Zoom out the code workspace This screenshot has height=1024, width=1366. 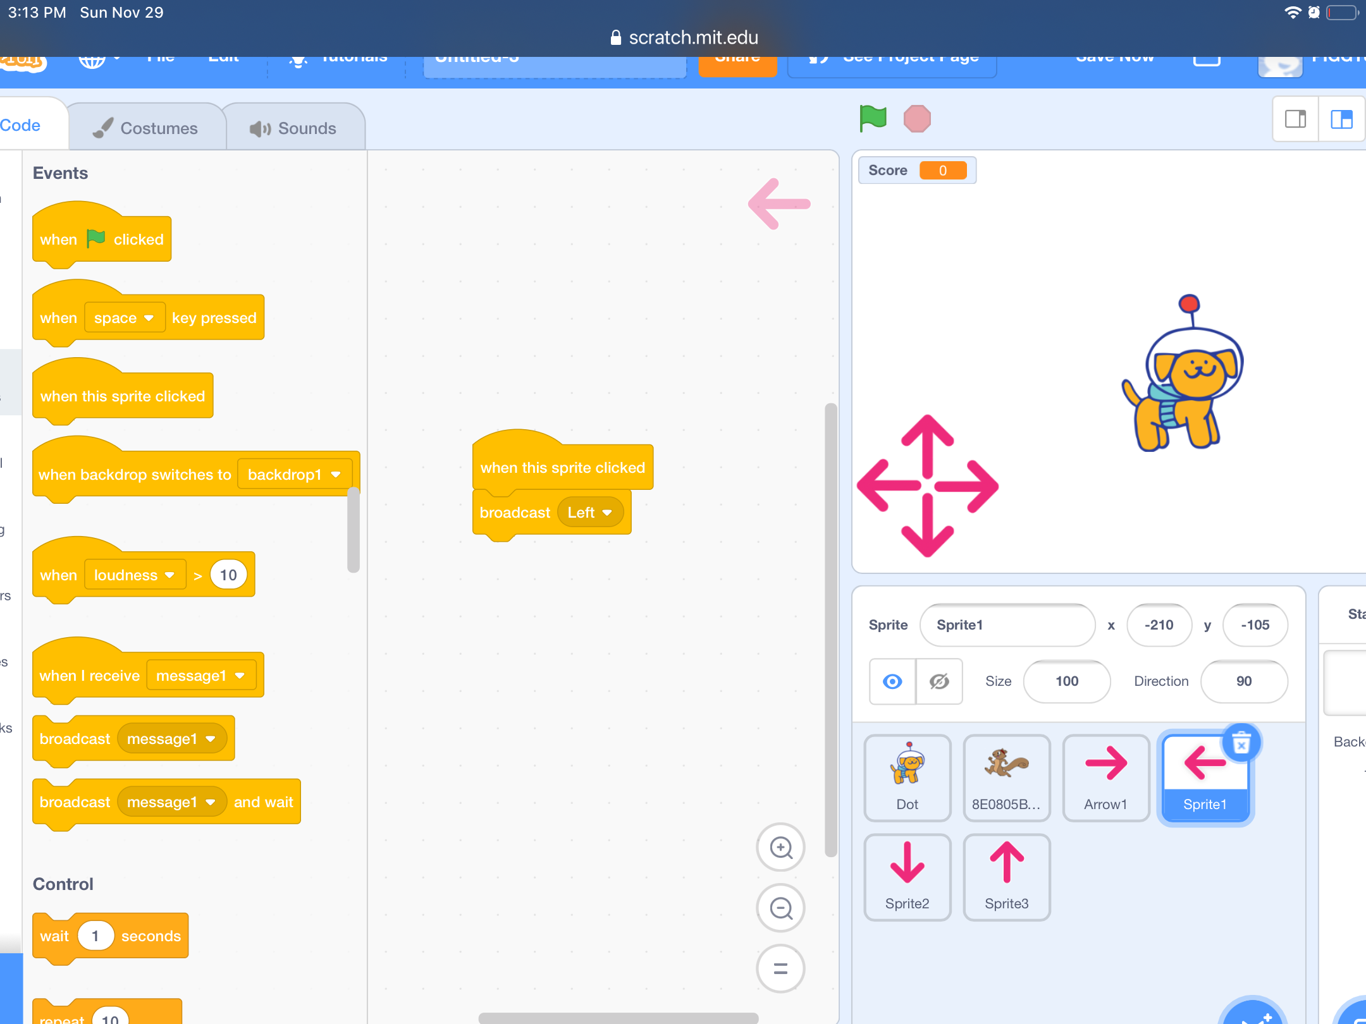pyautogui.click(x=780, y=908)
